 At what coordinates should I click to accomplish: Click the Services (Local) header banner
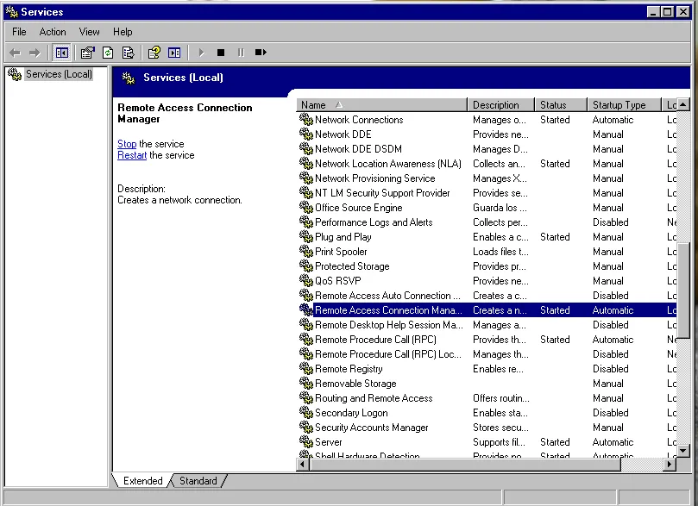tap(401, 78)
